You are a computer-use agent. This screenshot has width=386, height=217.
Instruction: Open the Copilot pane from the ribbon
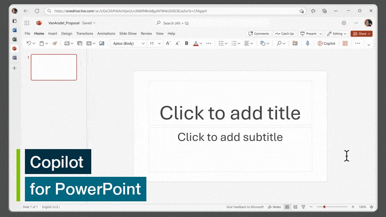coord(326,43)
